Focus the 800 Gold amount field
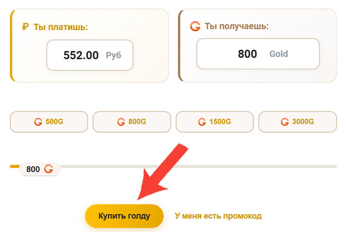The height and width of the screenshot is (237, 346). coord(248,54)
